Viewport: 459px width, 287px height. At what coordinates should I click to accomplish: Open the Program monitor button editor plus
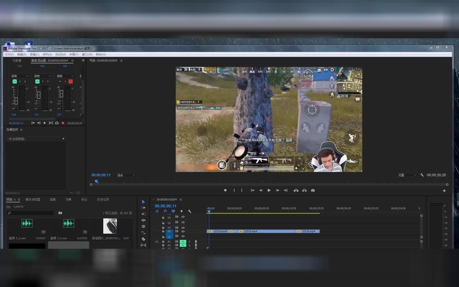point(444,191)
